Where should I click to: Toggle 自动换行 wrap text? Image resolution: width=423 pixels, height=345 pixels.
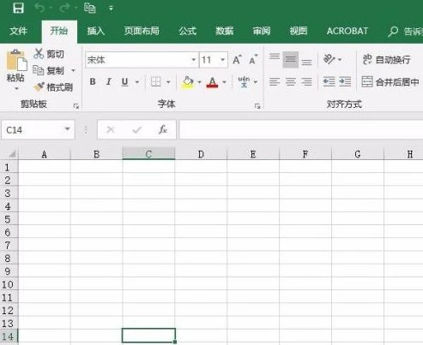(x=386, y=59)
